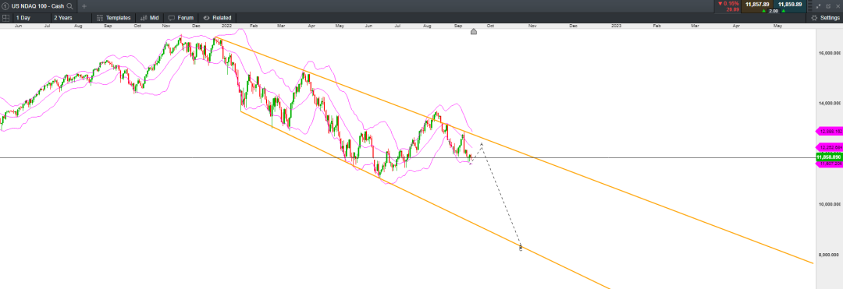Click the 2023 label on the time axis
The width and height of the screenshot is (843, 289).
[x=617, y=25]
